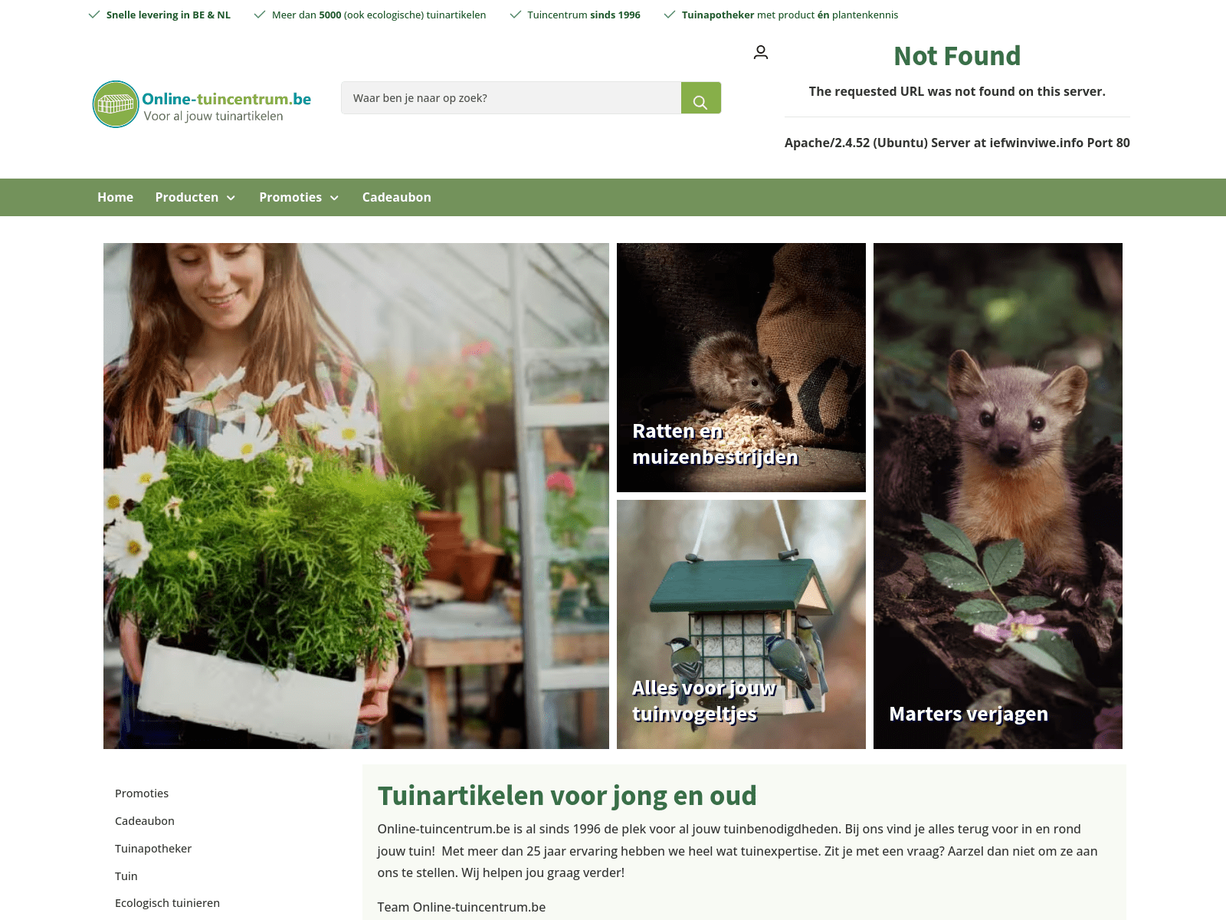Open the Ratten en muizenbestrijden tile

click(741, 367)
